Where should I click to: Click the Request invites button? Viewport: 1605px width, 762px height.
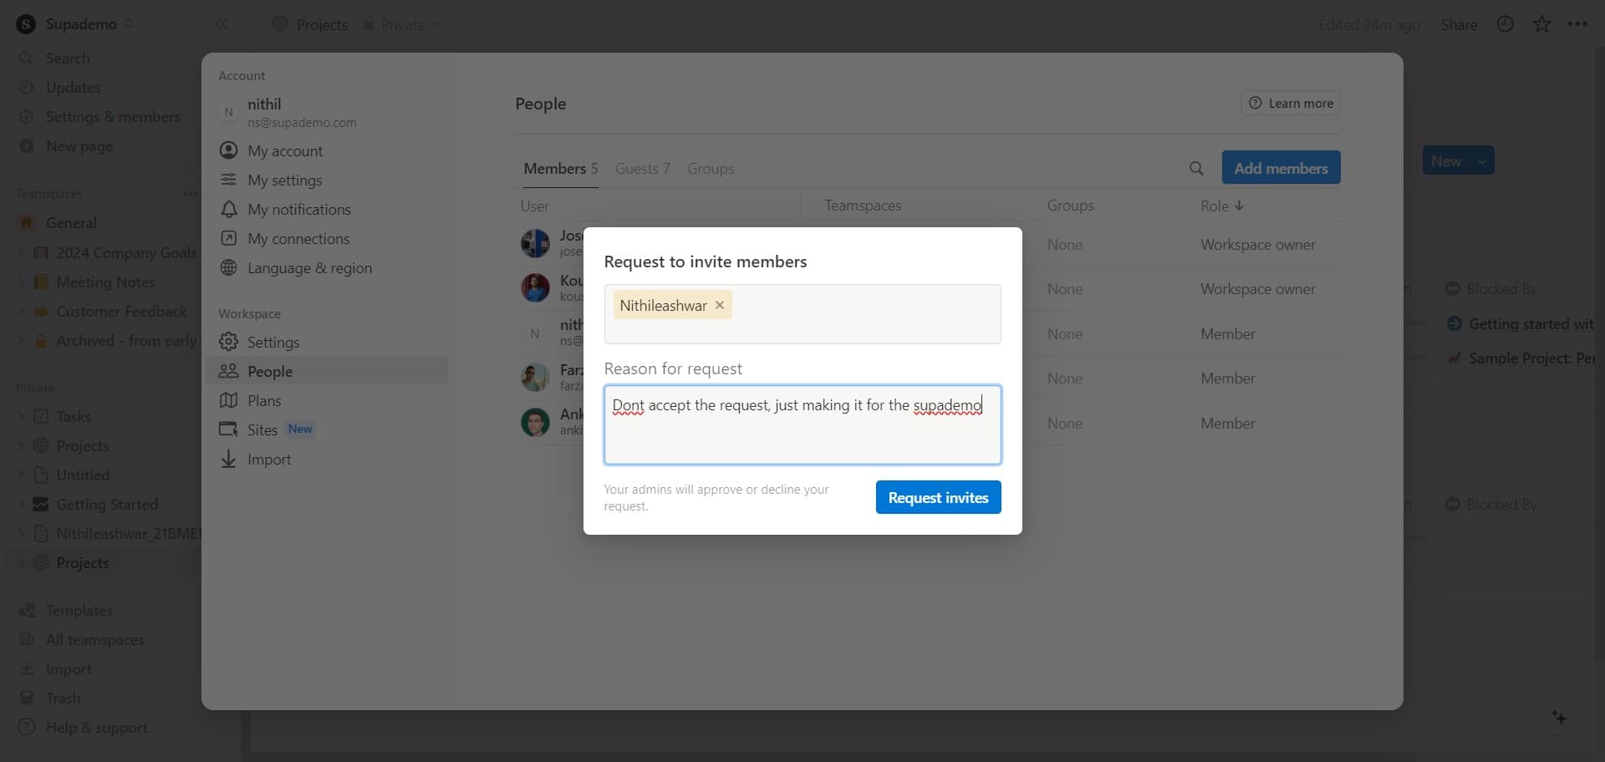[938, 496]
